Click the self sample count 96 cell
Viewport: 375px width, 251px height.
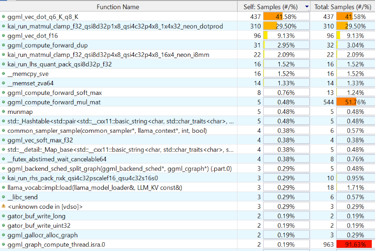(x=256, y=36)
